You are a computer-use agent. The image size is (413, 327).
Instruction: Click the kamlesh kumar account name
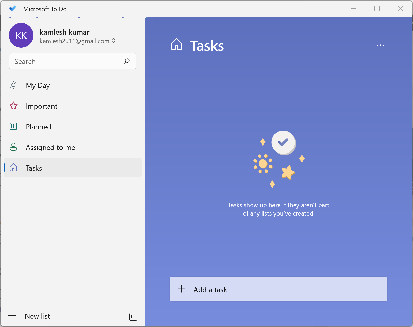coord(65,32)
